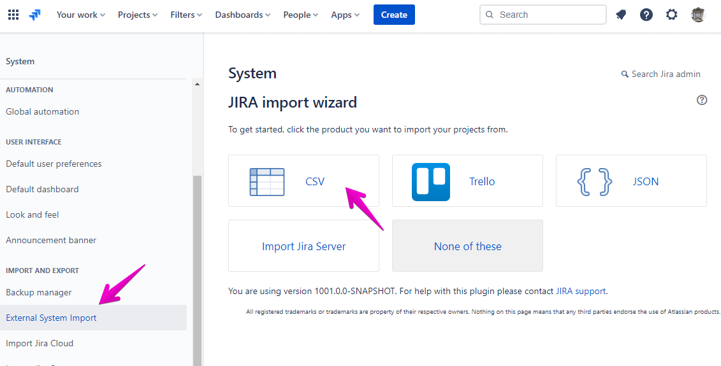Open the Dashboards dropdown menu
Viewport: 721px width, 366px height.
[x=242, y=15]
